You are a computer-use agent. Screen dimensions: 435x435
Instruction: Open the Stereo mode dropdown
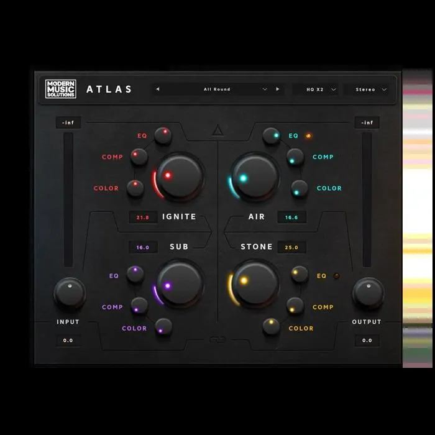[x=371, y=89]
